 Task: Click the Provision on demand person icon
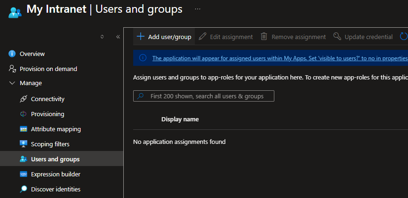(x=12, y=69)
